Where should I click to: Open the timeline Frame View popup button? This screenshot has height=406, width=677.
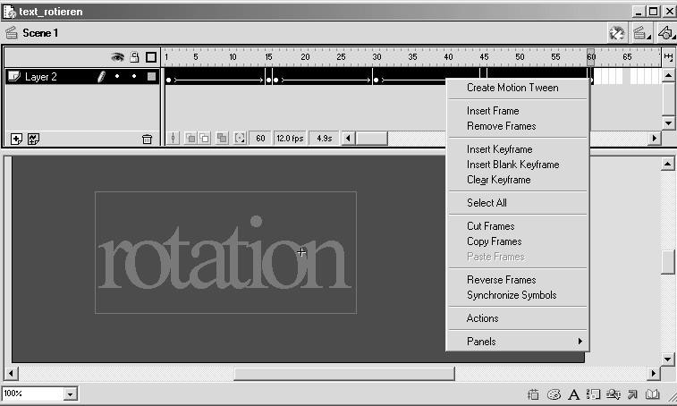pos(668,57)
